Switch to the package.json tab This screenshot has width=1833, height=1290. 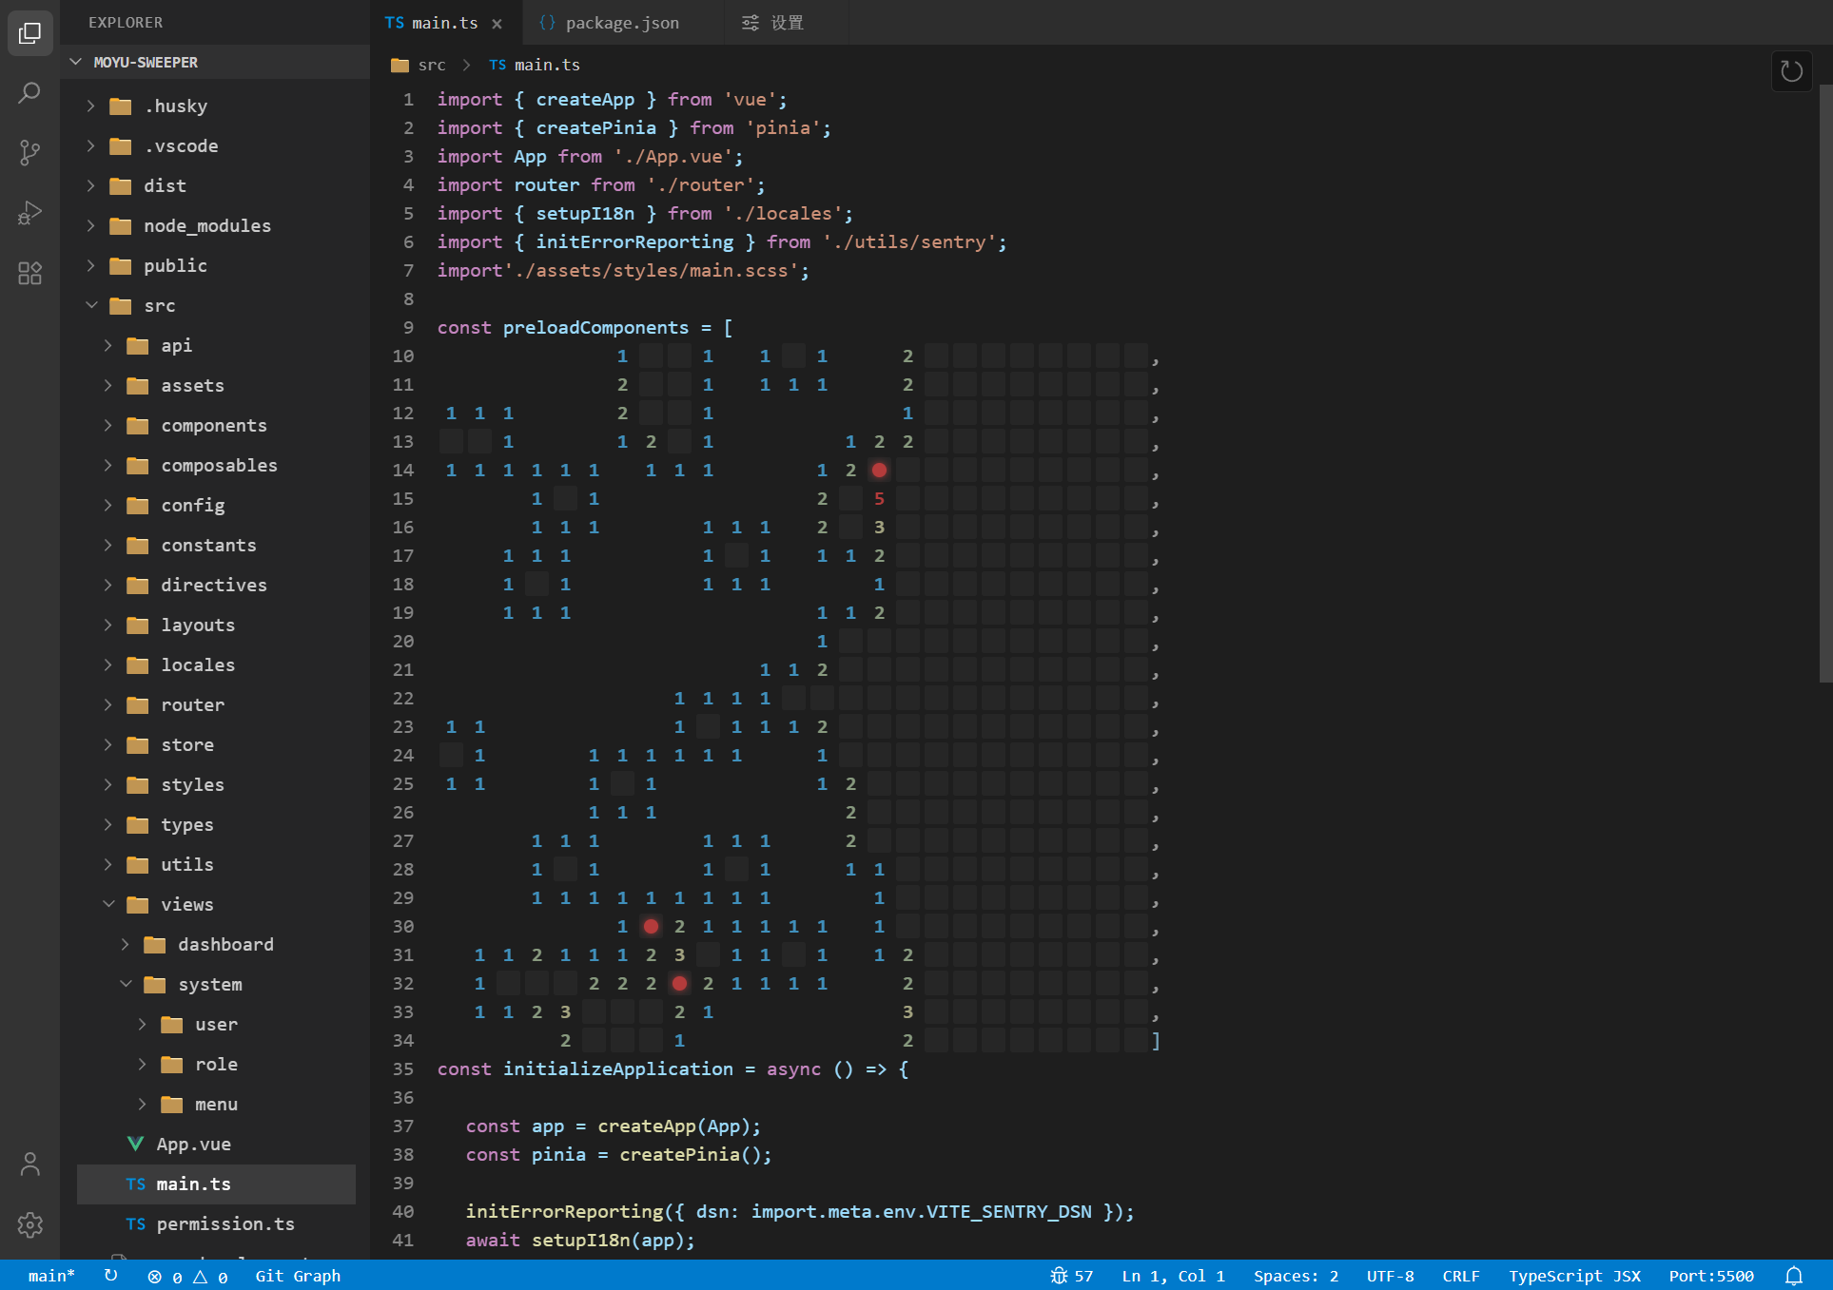(x=621, y=23)
